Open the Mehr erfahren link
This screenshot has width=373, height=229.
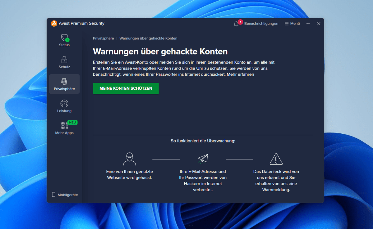click(240, 74)
